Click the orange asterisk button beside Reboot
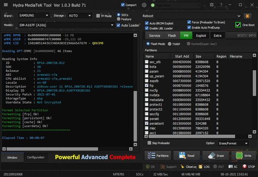Screen dimensions: 258x177 (248, 16)
